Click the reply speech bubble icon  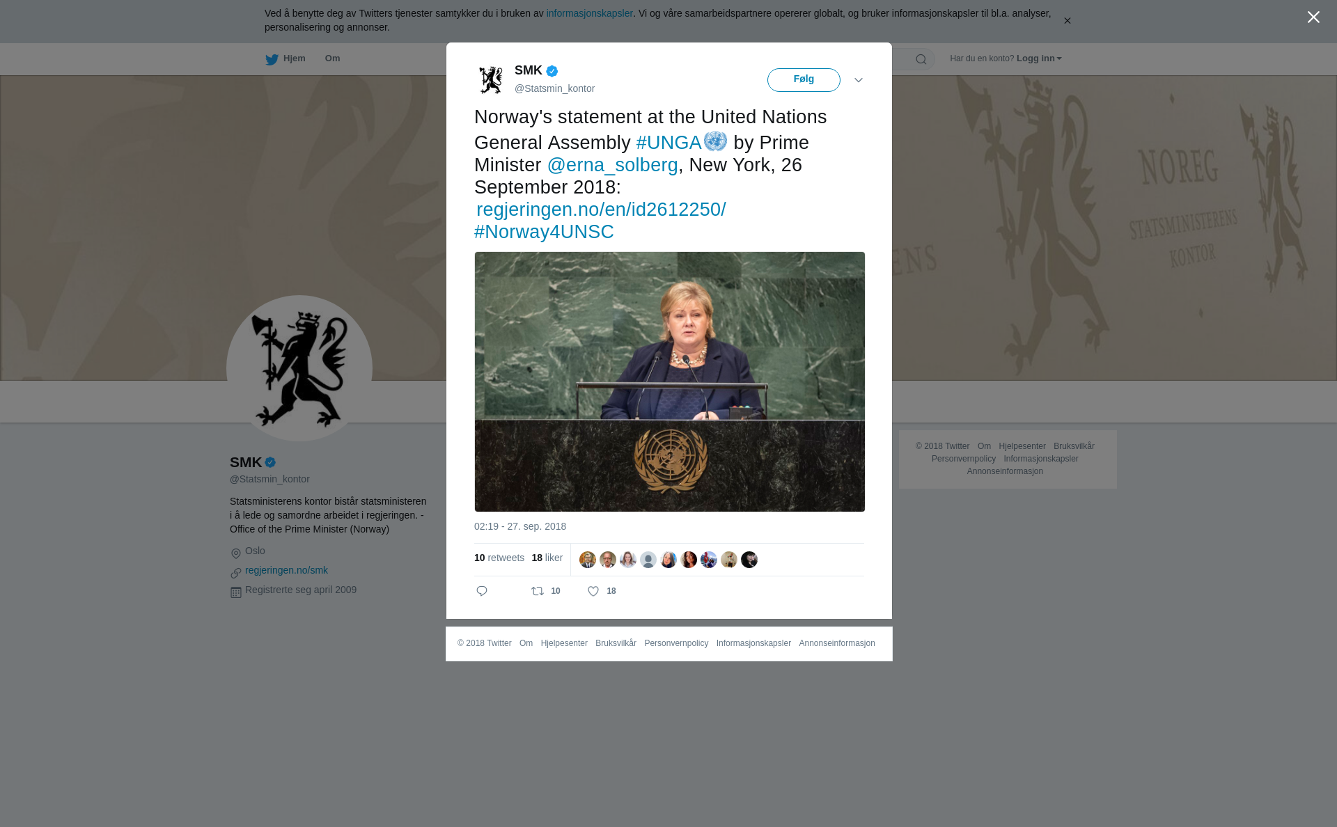(482, 591)
